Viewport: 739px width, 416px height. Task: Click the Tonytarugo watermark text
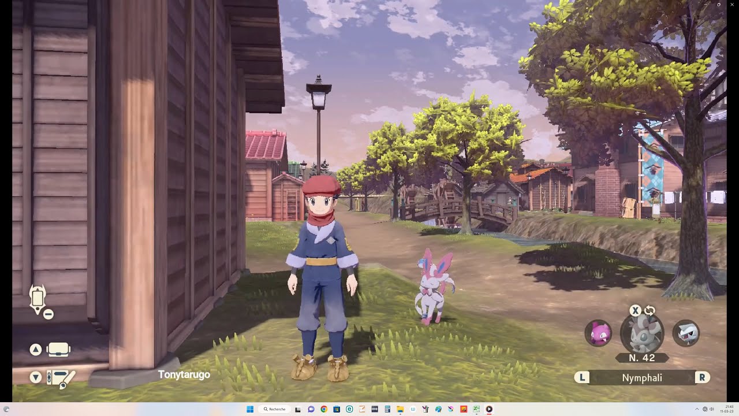click(184, 374)
